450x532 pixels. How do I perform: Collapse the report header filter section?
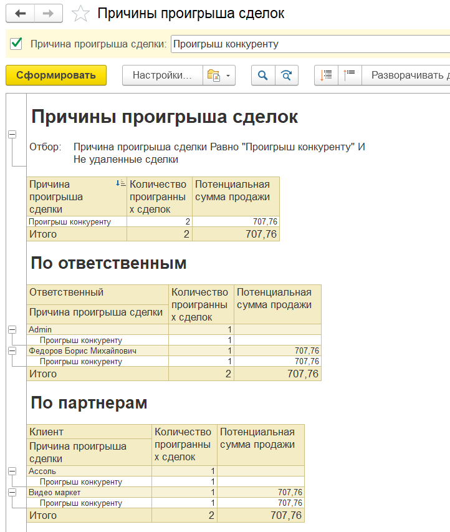(x=12, y=135)
